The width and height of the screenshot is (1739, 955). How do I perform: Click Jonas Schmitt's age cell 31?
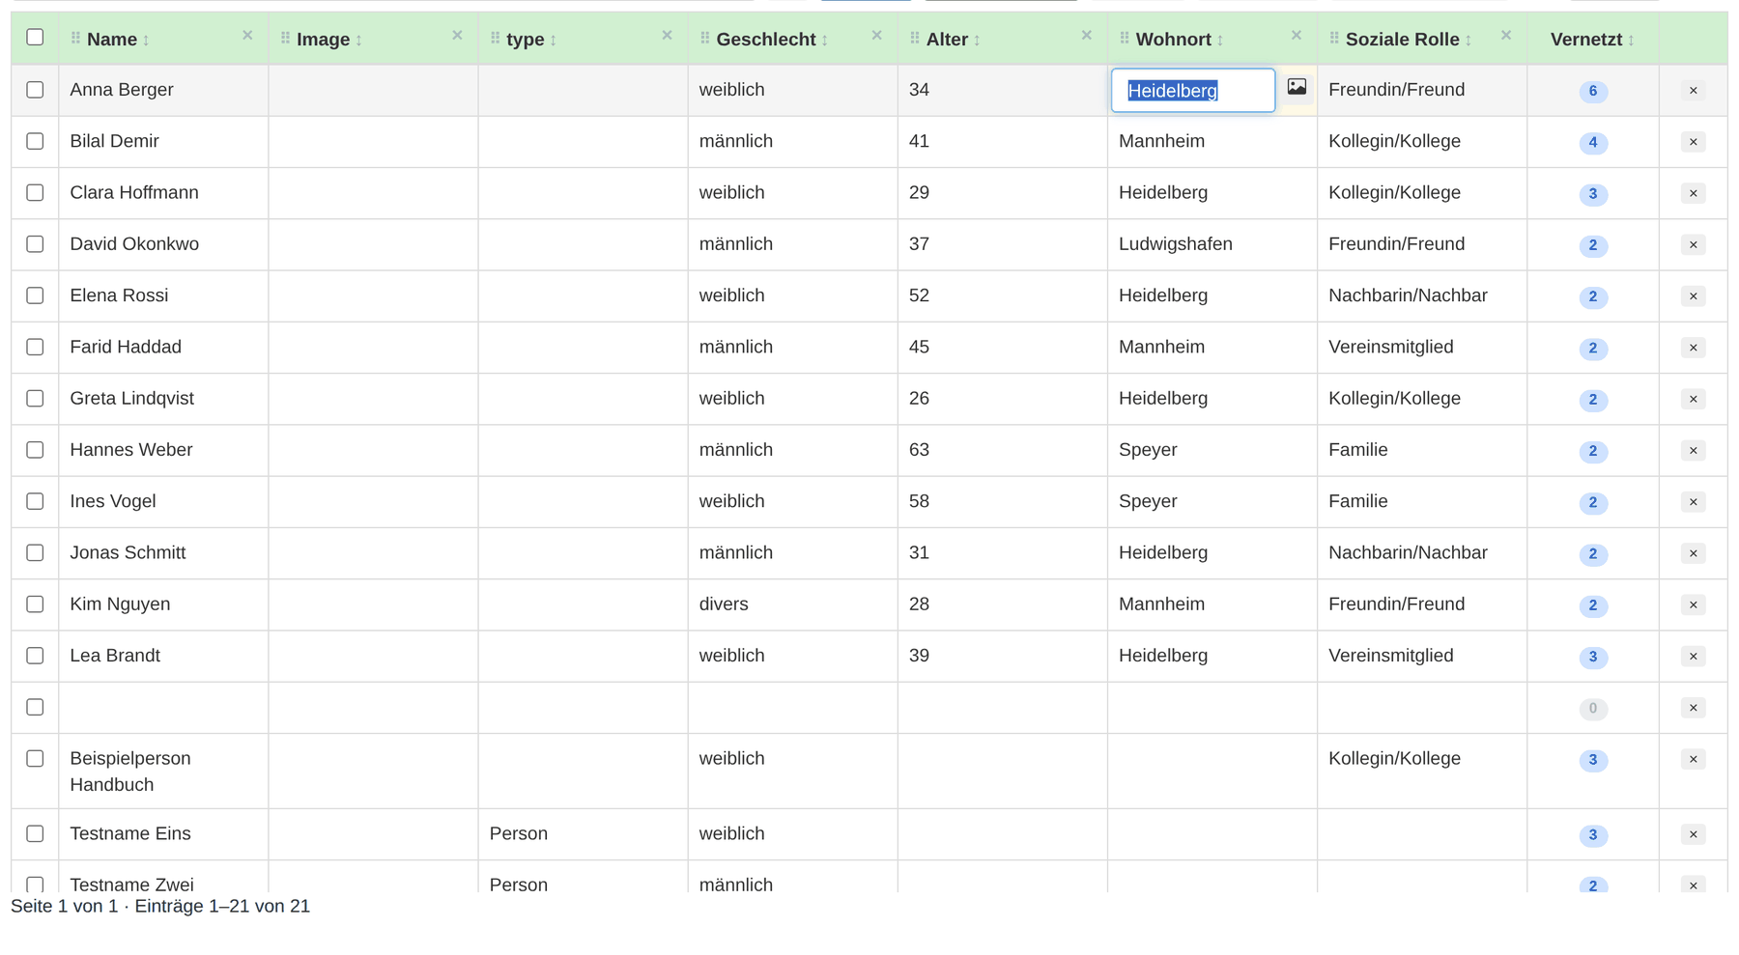(x=1002, y=553)
